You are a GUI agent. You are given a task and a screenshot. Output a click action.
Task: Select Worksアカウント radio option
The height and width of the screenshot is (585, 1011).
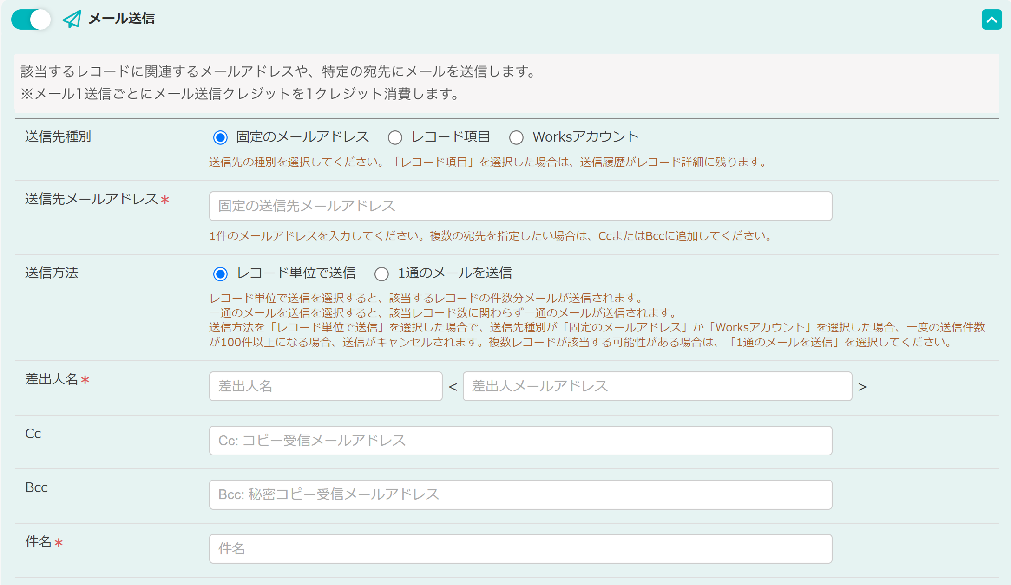pos(516,137)
